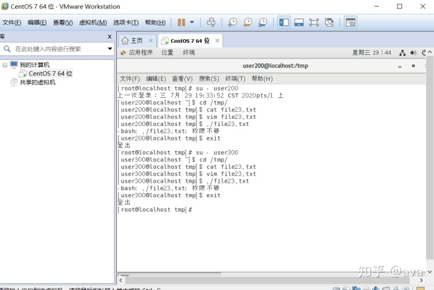Click the GNOME clock 星期三 19:44
Screen dimensions: 434x290
[371, 52]
